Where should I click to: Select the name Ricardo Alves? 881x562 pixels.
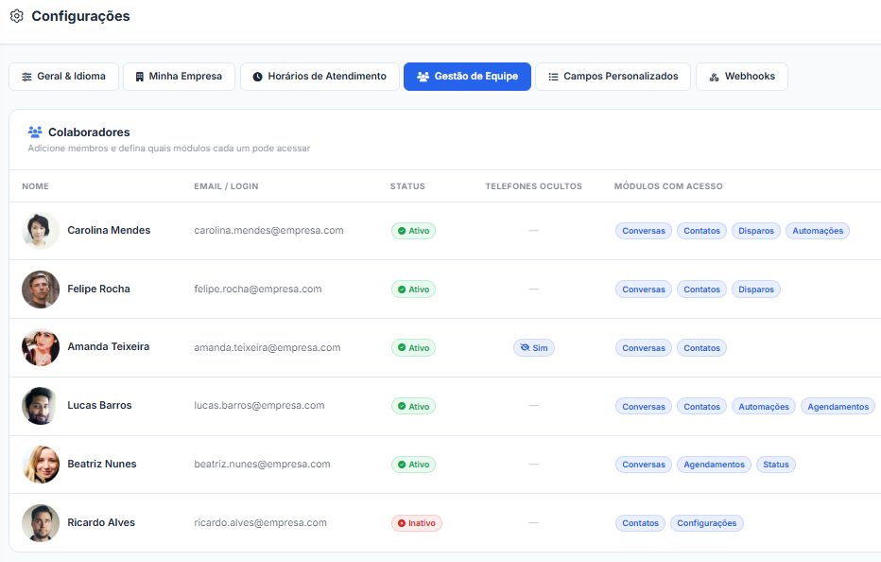pos(101,522)
